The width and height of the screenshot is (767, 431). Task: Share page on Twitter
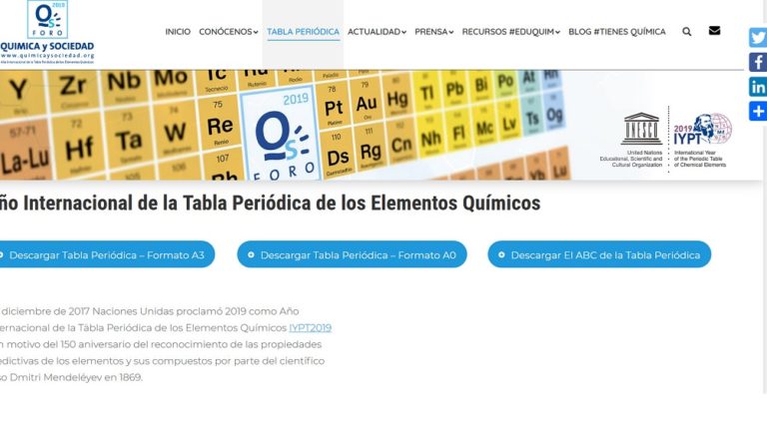click(x=757, y=38)
